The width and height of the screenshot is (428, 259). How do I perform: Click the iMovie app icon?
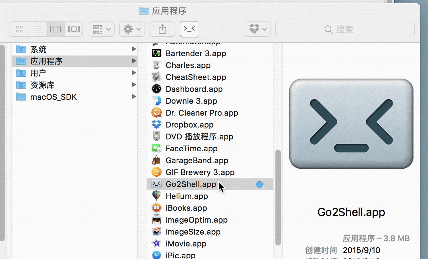tap(156, 243)
